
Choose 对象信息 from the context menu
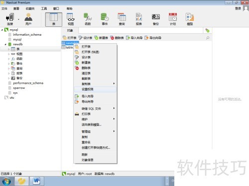click(95, 160)
